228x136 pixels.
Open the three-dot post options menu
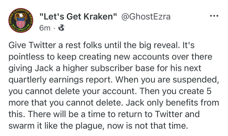(x=214, y=16)
